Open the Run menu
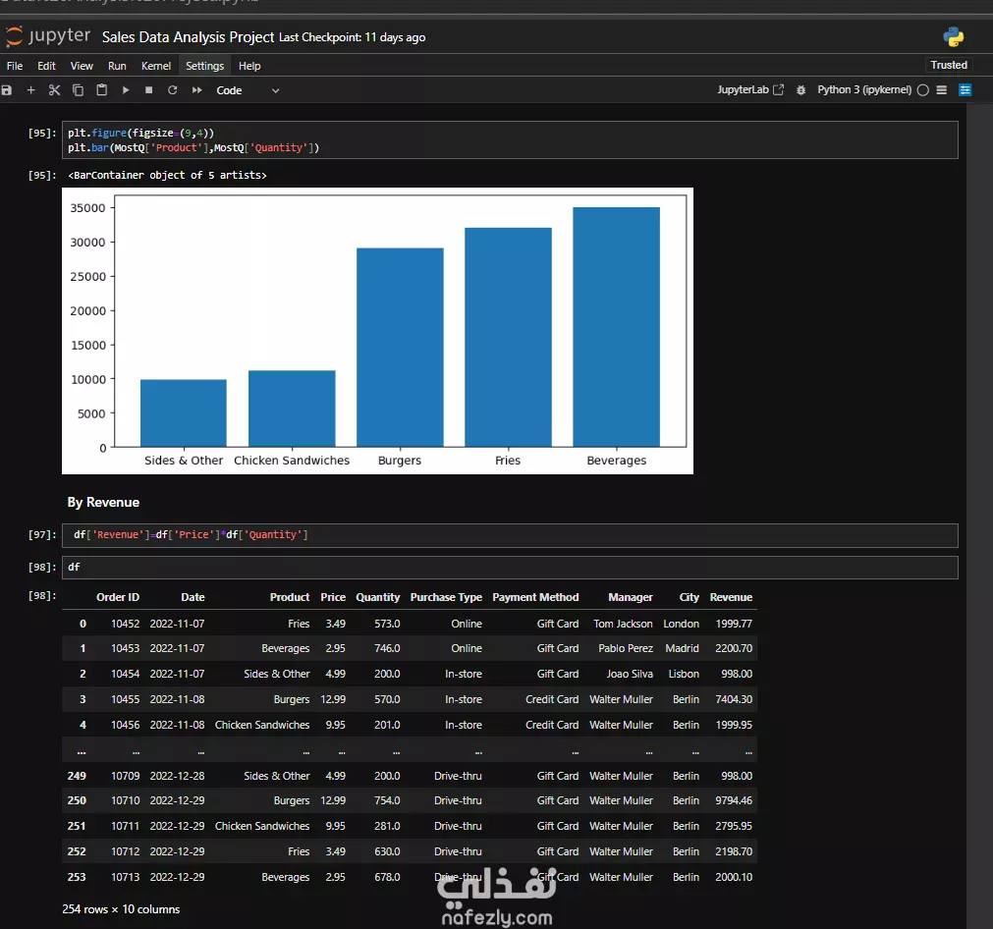The height and width of the screenshot is (929, 993). 117,66
